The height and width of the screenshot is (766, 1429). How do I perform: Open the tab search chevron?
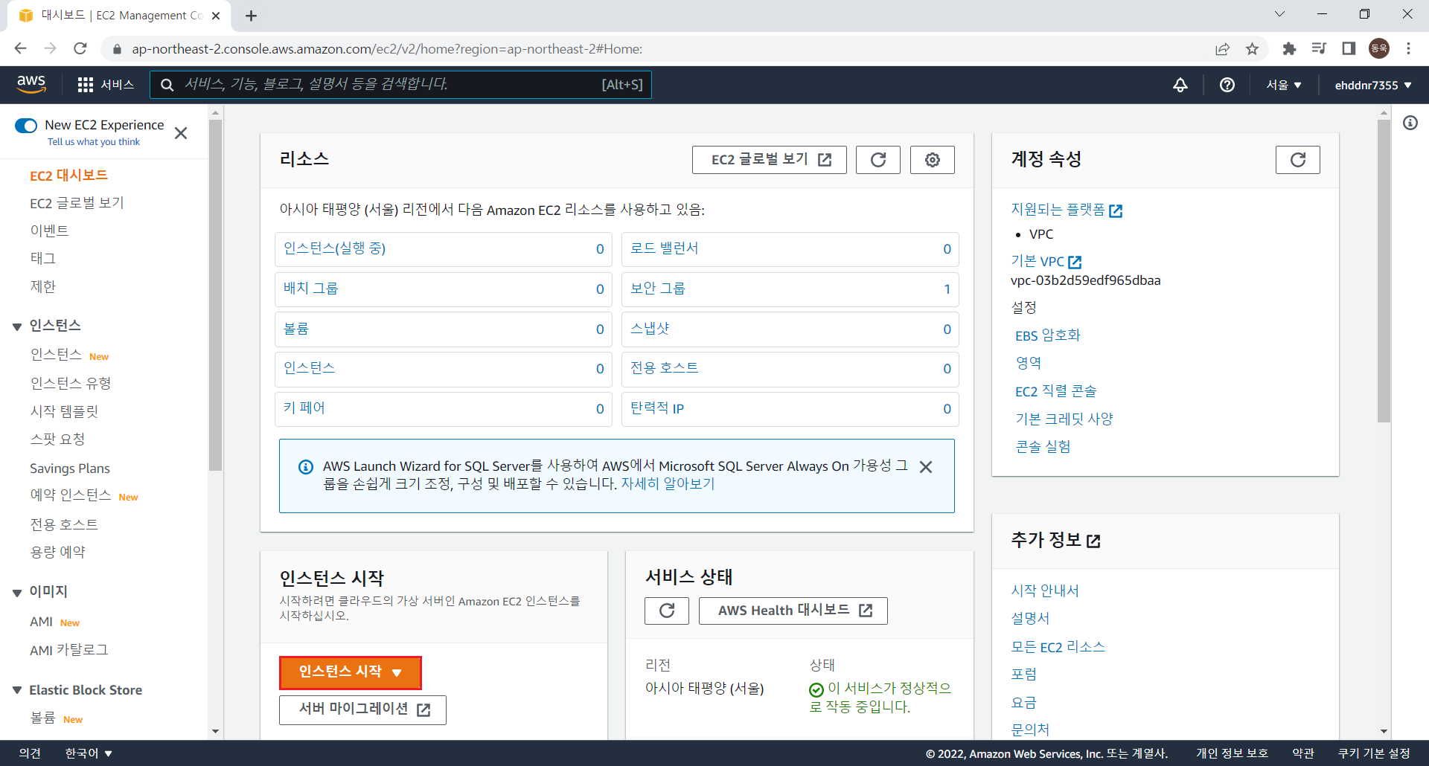click(x=1279, y=14)
